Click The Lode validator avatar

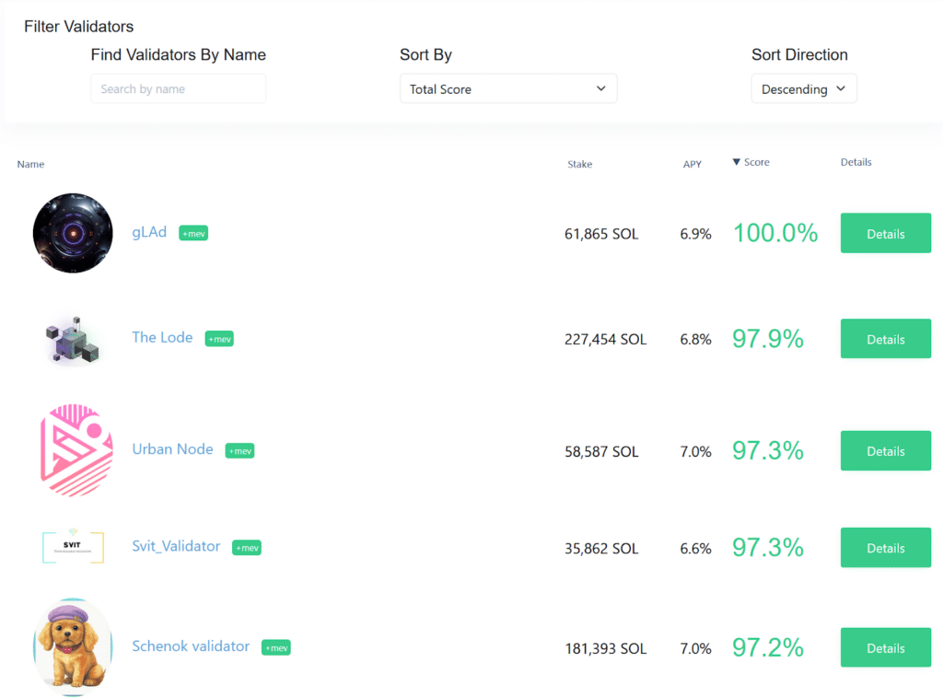(x=72, y=338)
